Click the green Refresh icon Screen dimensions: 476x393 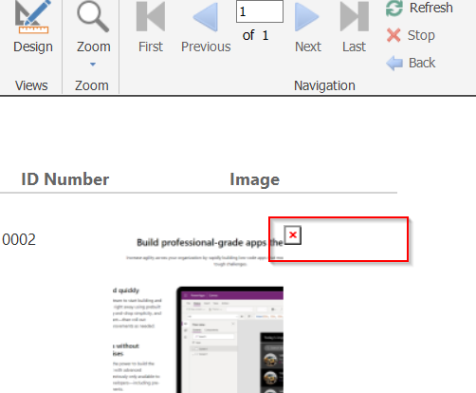(x=394, y=8)
